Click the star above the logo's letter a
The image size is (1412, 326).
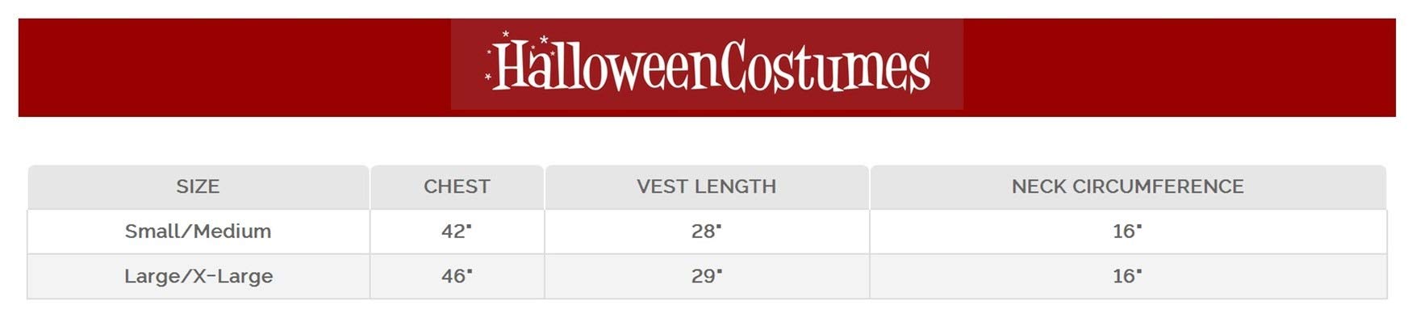pyautogui.click(x=544, y=40)
